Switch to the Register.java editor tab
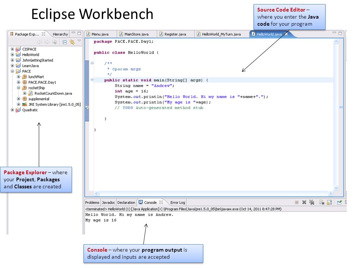Screen dimensions: 358x268 pos(175,34)
